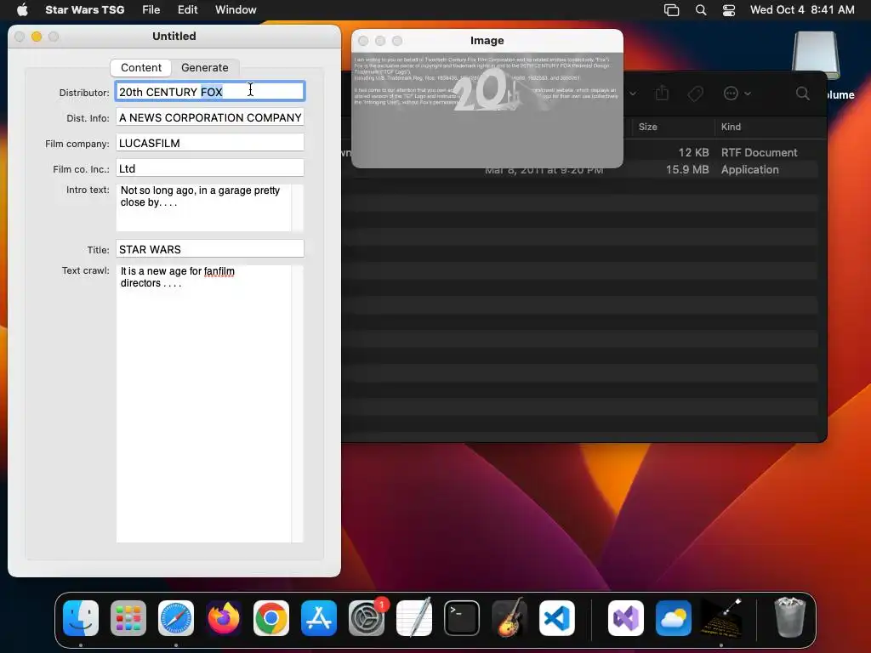Minimize the Untitled window
The image size is (871, 653).
click(x=37, y=36)
